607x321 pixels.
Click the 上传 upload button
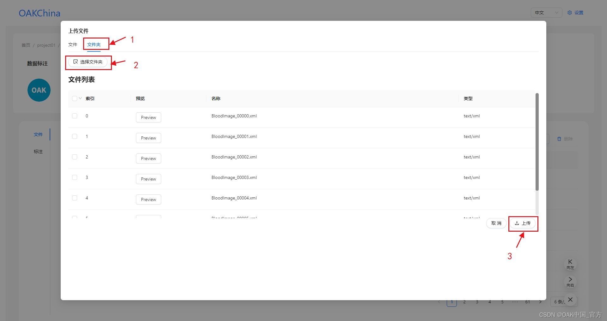pos(523,223)
